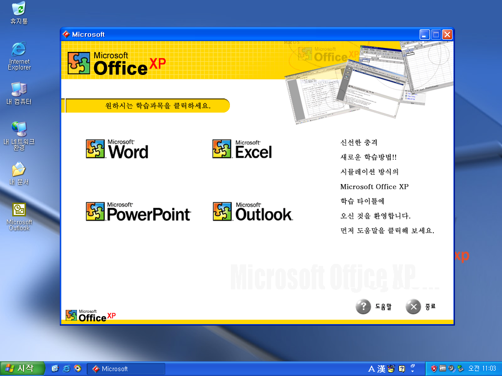Screen dimensions: 502x376
Task: Select the 휴지통 recycle bin desktop icon
Action: pos(19,13)
